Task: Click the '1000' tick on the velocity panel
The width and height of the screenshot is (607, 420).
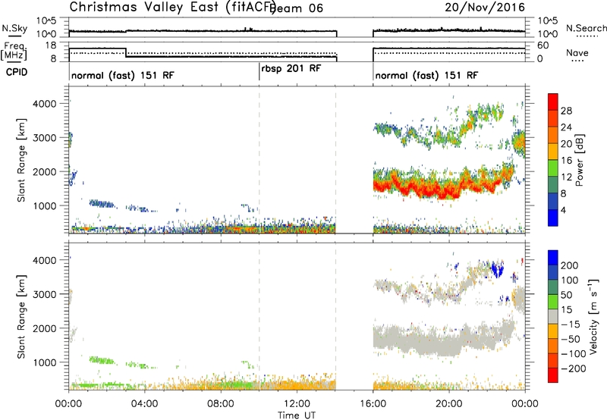Action: point(44,362)
